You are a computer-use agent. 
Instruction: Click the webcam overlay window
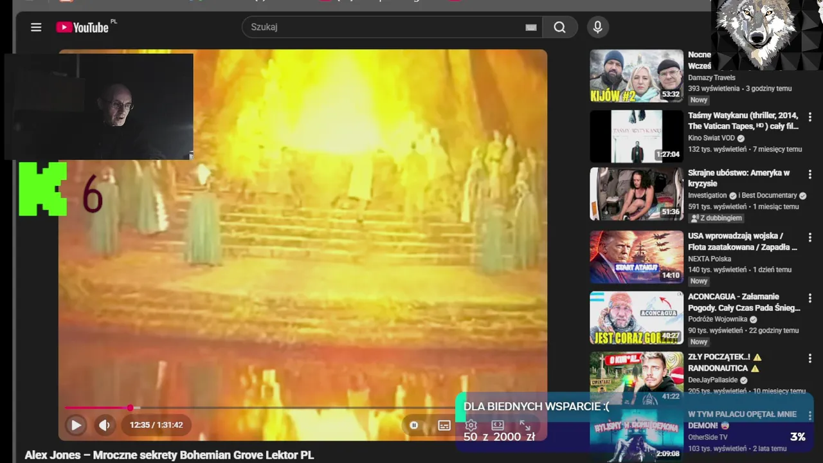pos(99,106)
